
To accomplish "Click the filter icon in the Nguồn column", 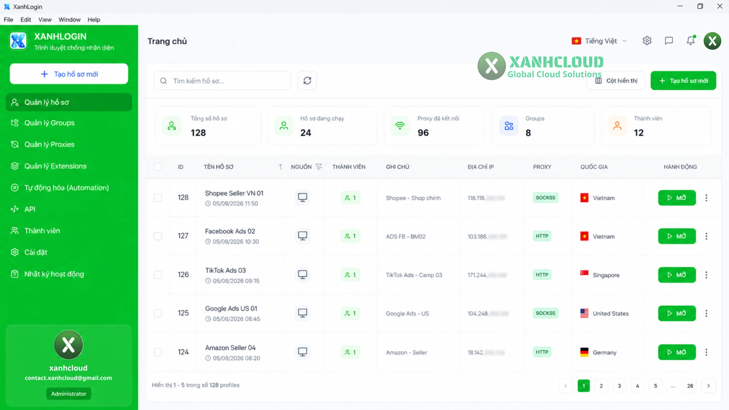I will (319, 167).
